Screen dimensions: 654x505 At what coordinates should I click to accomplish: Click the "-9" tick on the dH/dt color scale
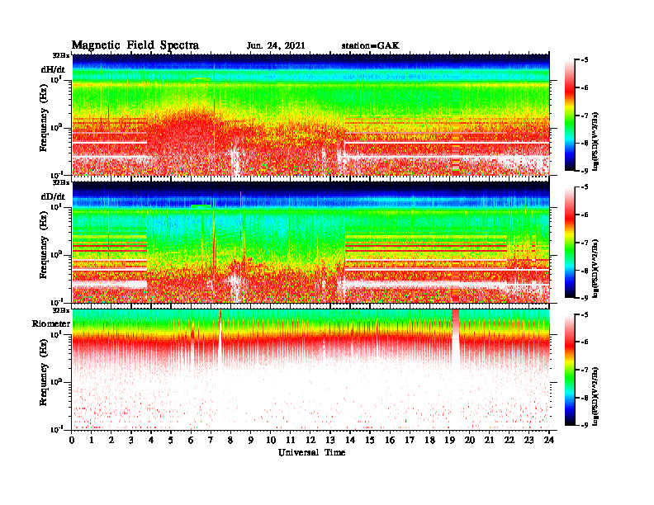coord(585,171)
